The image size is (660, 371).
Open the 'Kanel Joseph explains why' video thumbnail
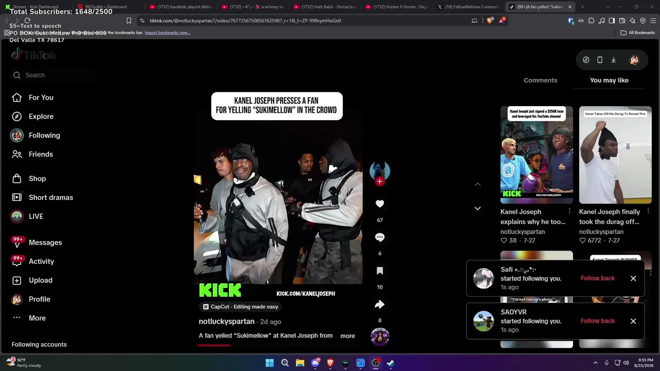pyautogui.click(x=536, y=155)
